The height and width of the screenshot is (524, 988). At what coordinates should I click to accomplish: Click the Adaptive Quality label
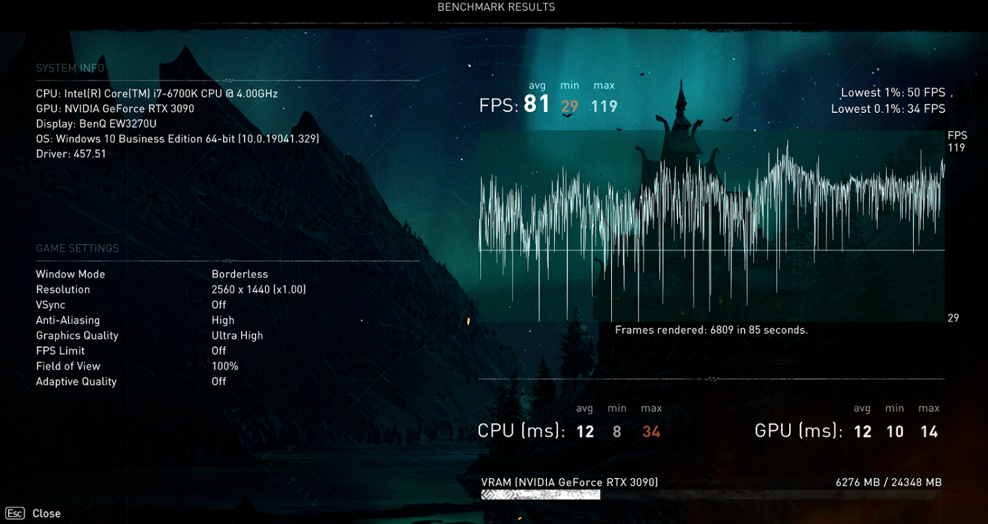pos(77,382)
